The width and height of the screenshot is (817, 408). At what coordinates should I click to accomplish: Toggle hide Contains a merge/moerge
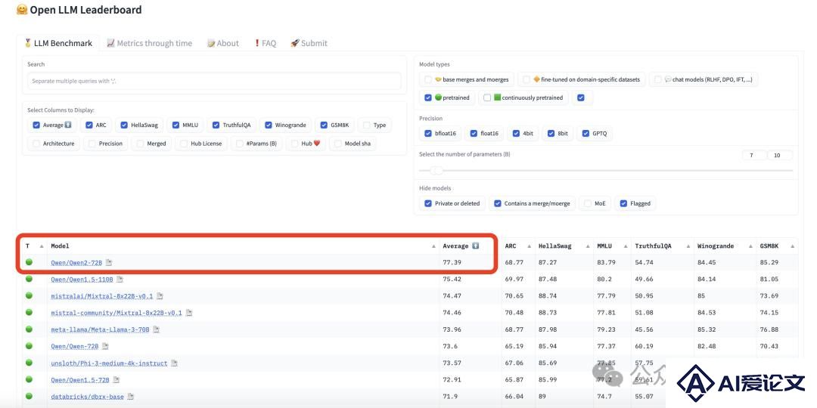coord(498,203)
